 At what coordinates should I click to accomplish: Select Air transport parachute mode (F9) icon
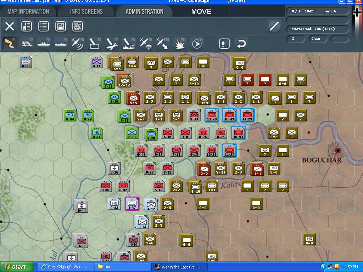point(146,43)
